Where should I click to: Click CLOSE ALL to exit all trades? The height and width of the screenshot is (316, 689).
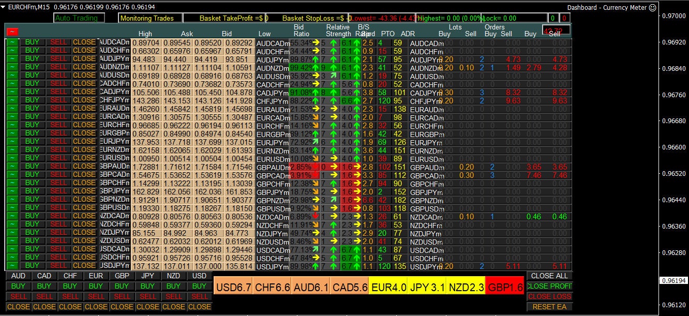(x=550, y=276)
